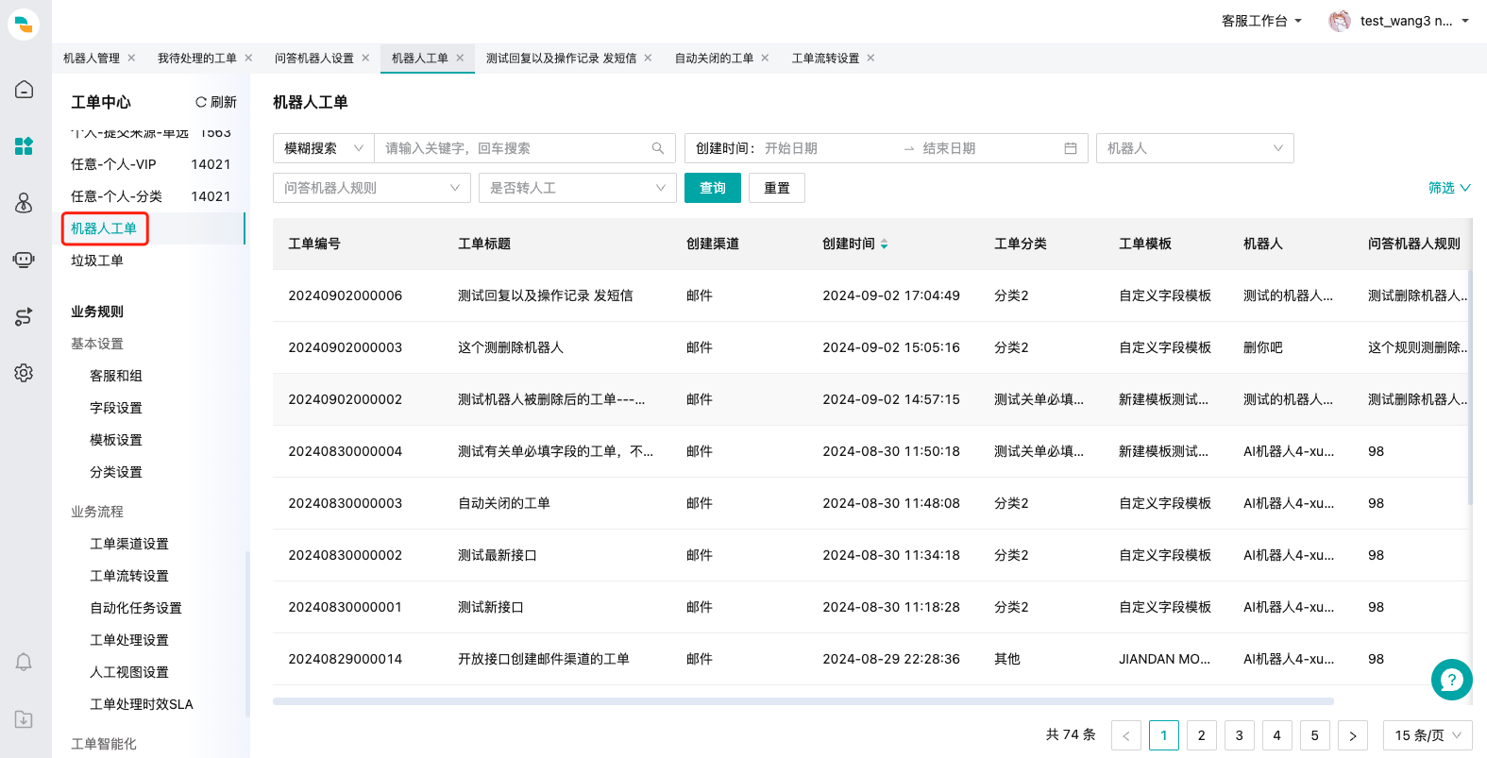Go to page 5
Viewport: 1487px width, 758px height.
pyautogui.click(x=1315, y=735)
